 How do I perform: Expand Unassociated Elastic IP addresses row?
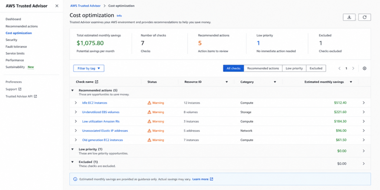click(76, 131)
